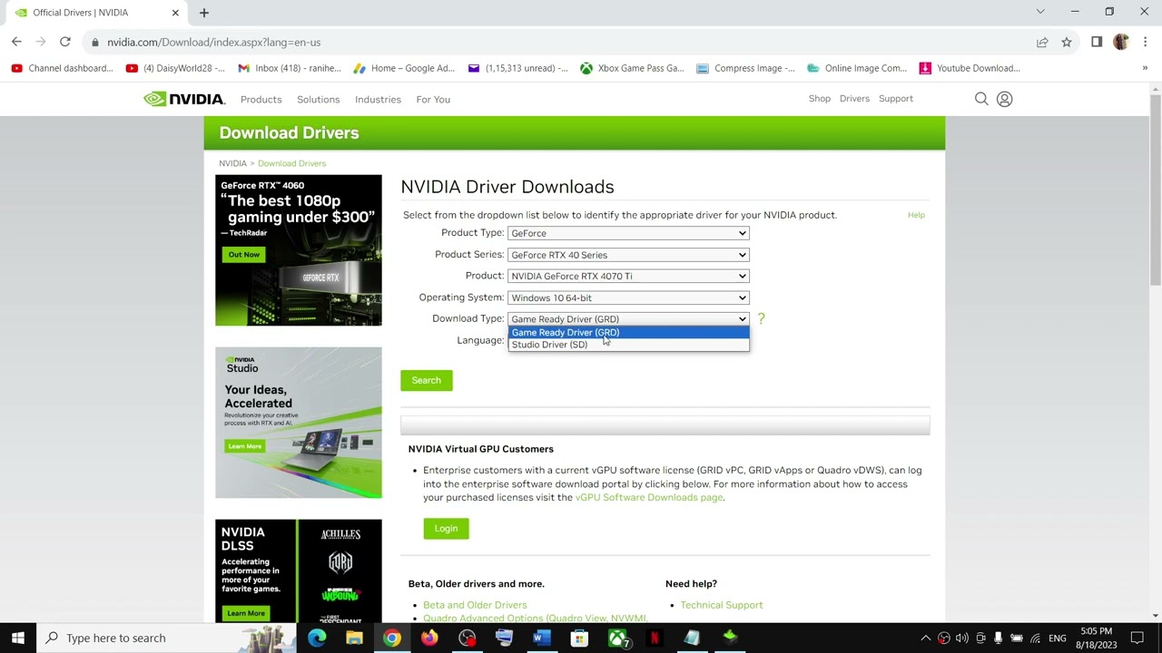
Task: Go back using the browser back arrow
Action: [x=16, y=42]
